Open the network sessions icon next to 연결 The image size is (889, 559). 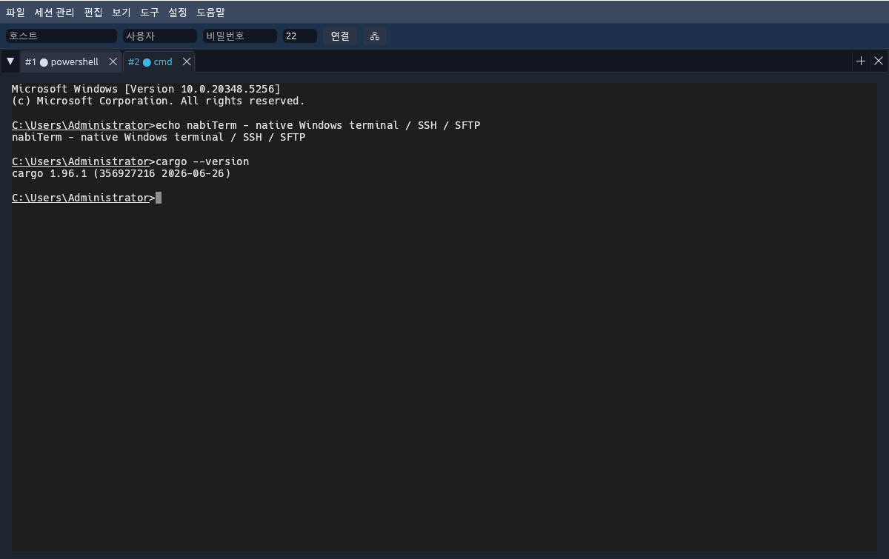[x=375, y=36]
